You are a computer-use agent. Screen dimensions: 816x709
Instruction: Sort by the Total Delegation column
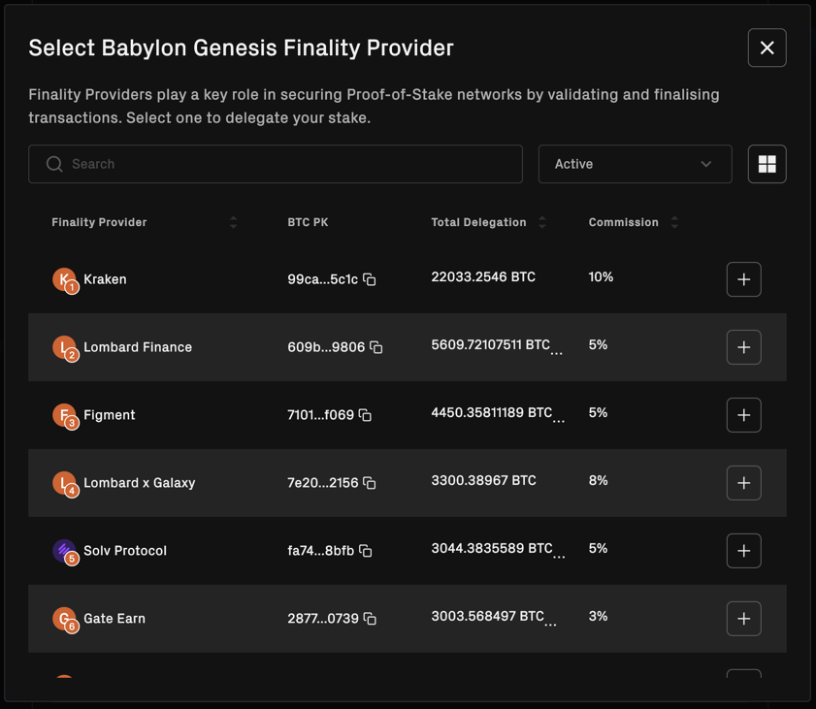pos(541,221)
